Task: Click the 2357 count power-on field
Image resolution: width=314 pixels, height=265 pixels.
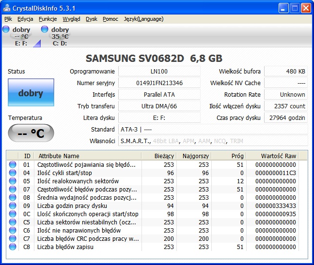Action: (x=286, y=106)
